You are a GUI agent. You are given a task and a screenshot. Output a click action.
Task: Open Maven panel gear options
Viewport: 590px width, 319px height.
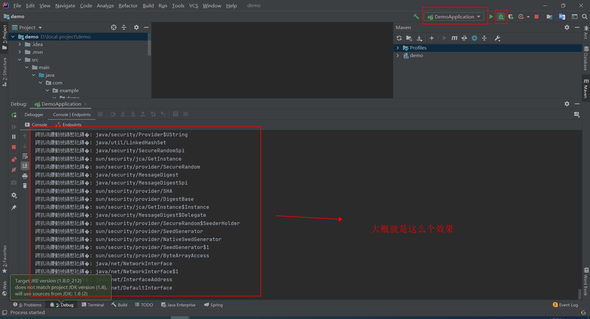[567, 27]
